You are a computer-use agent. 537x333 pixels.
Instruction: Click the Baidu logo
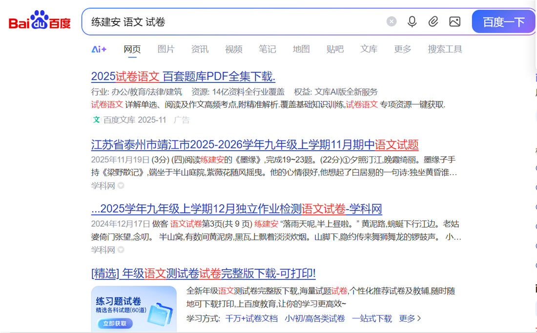click(x=39, y=20)
